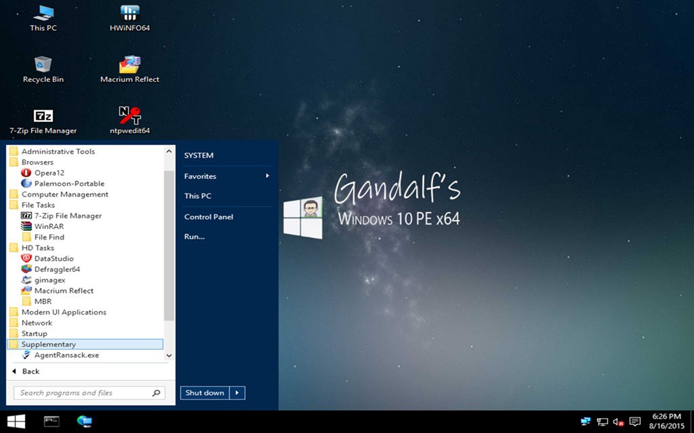Click the Windows Start button

coord(16,421)
